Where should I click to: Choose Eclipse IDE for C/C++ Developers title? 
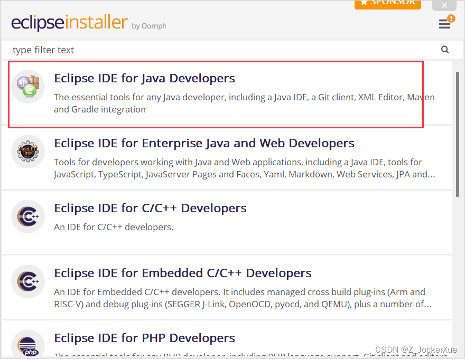[150, 208]
